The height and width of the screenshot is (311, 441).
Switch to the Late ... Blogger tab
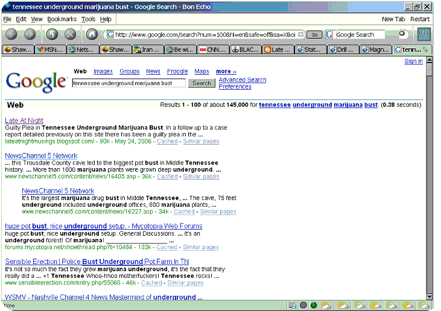tap(278, 50)
